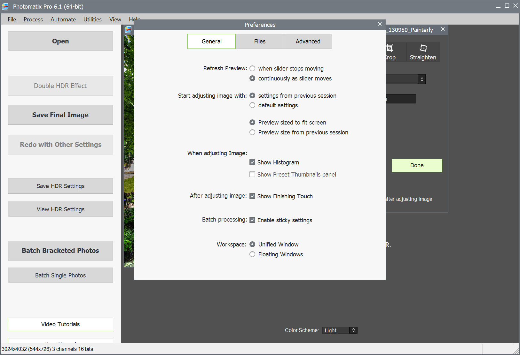Uncheck the Show Histogram checkbox
520x355 pixels.
point(252,162)
